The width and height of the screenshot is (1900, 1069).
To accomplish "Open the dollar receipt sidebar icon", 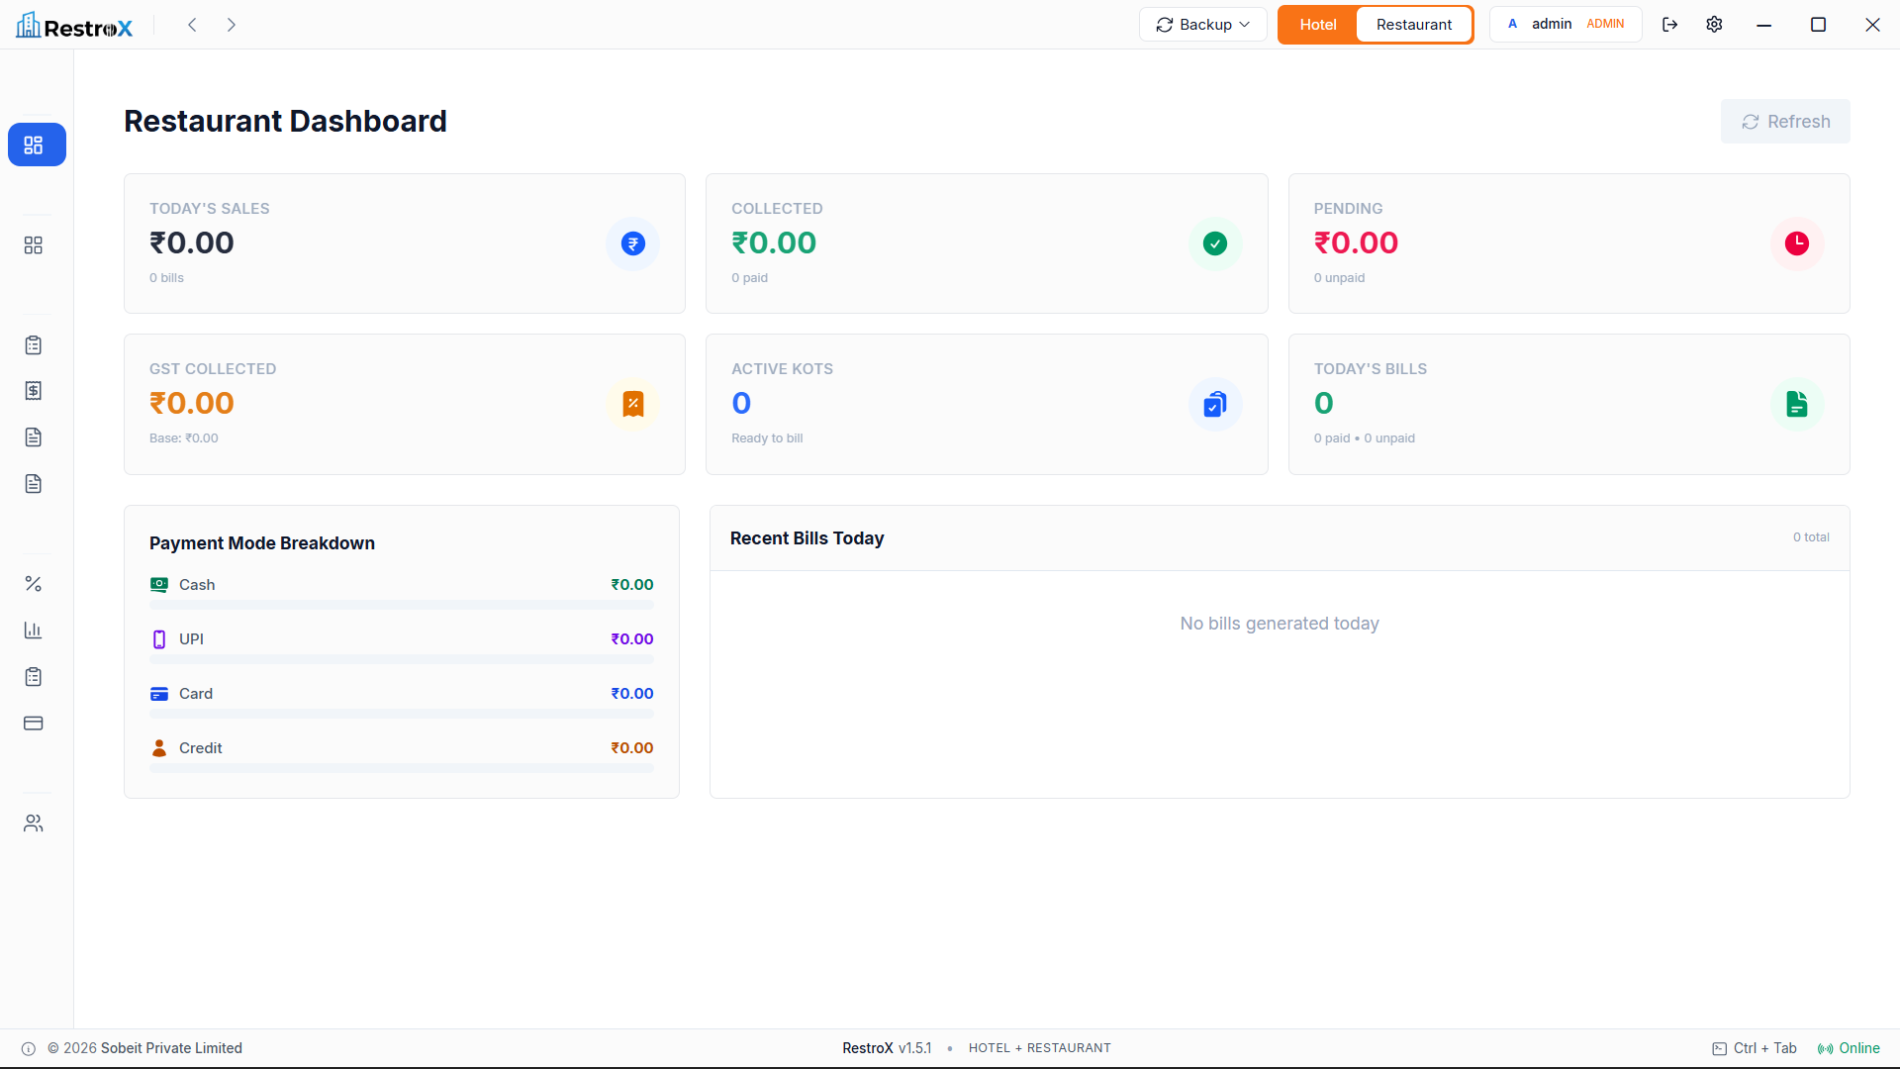I will pyautogui.click(x=33, y=391).
